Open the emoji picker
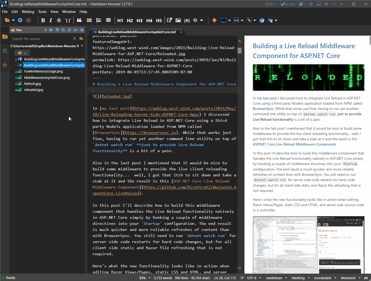 point(195,20)
